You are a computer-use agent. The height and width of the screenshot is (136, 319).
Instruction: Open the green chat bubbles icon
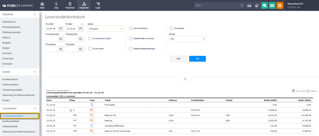pos(264,5)
